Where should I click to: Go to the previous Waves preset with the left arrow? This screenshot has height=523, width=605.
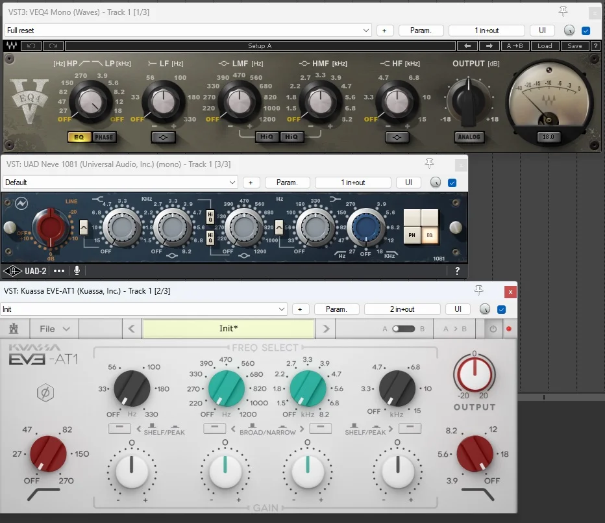[x=467, y=46]
